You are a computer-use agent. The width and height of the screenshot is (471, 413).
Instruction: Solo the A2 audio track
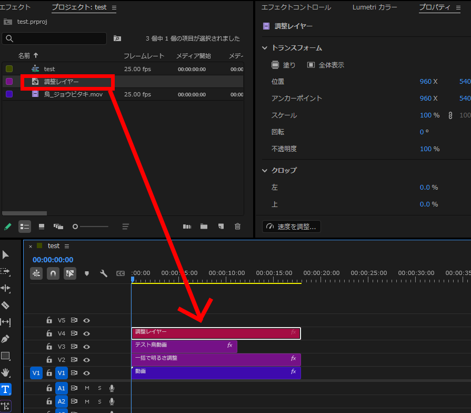[x=100, y=401]
